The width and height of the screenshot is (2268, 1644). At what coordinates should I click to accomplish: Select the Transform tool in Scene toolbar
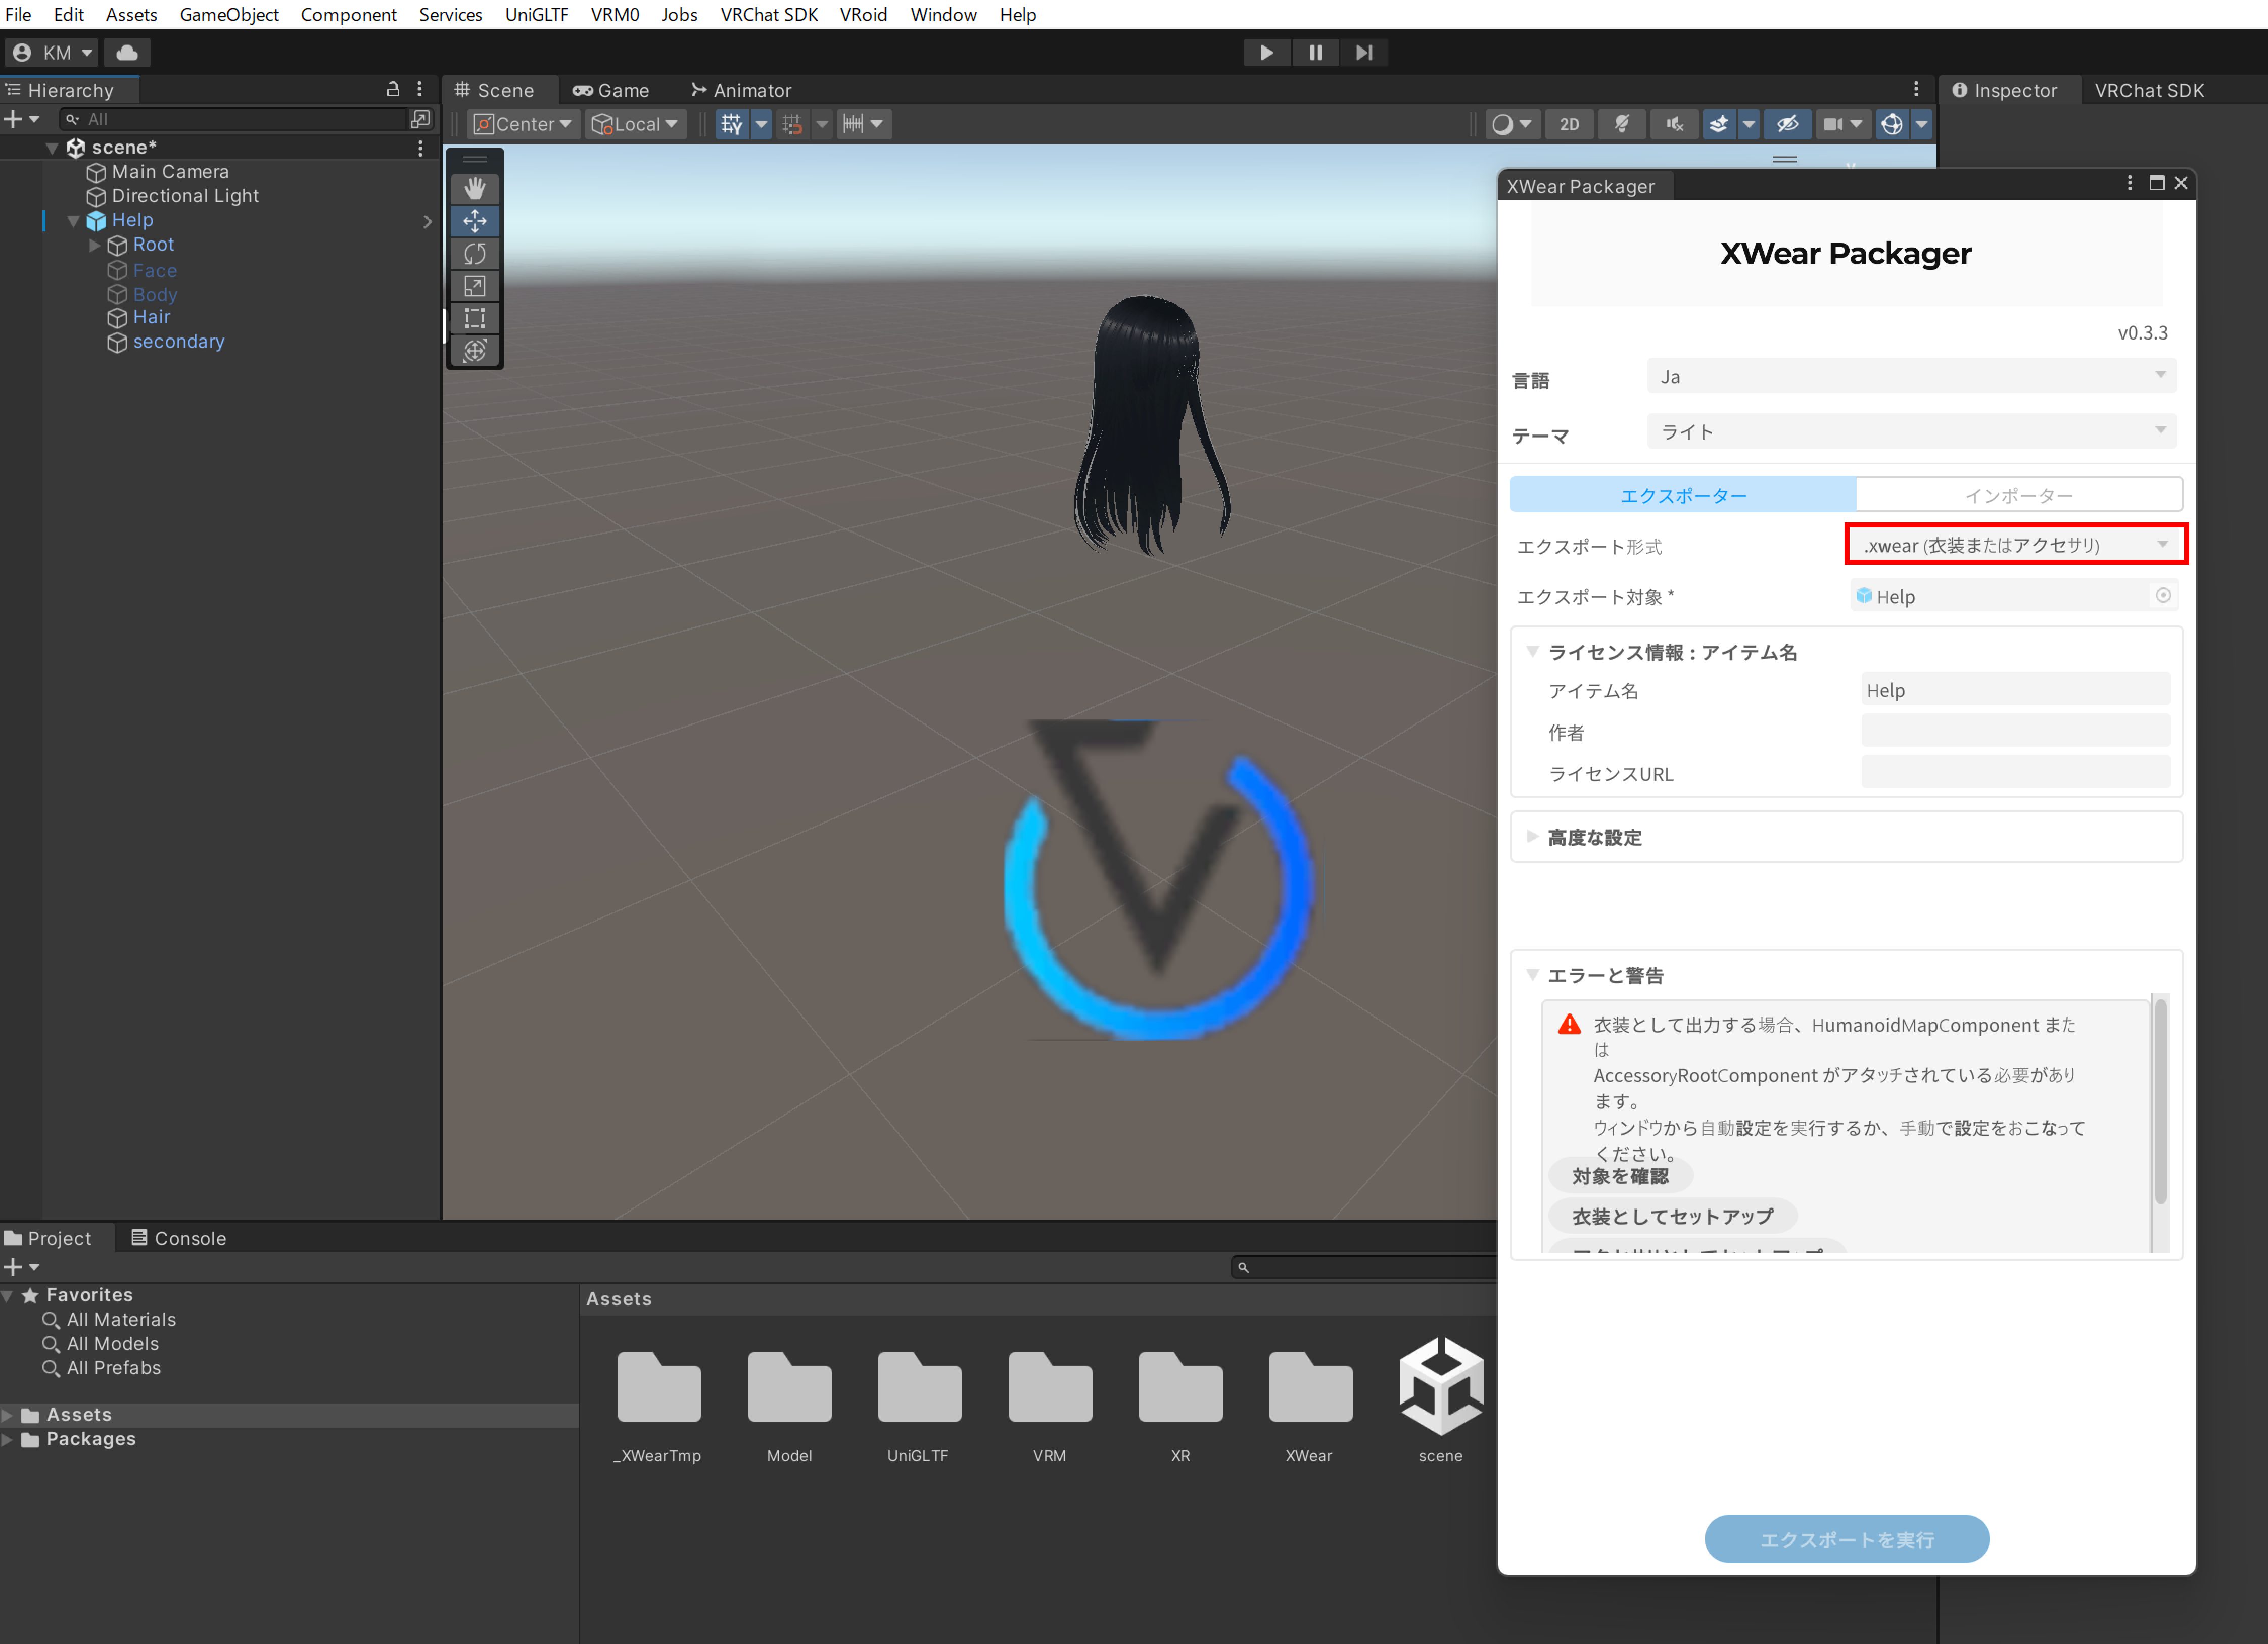(x=475, y=351)
